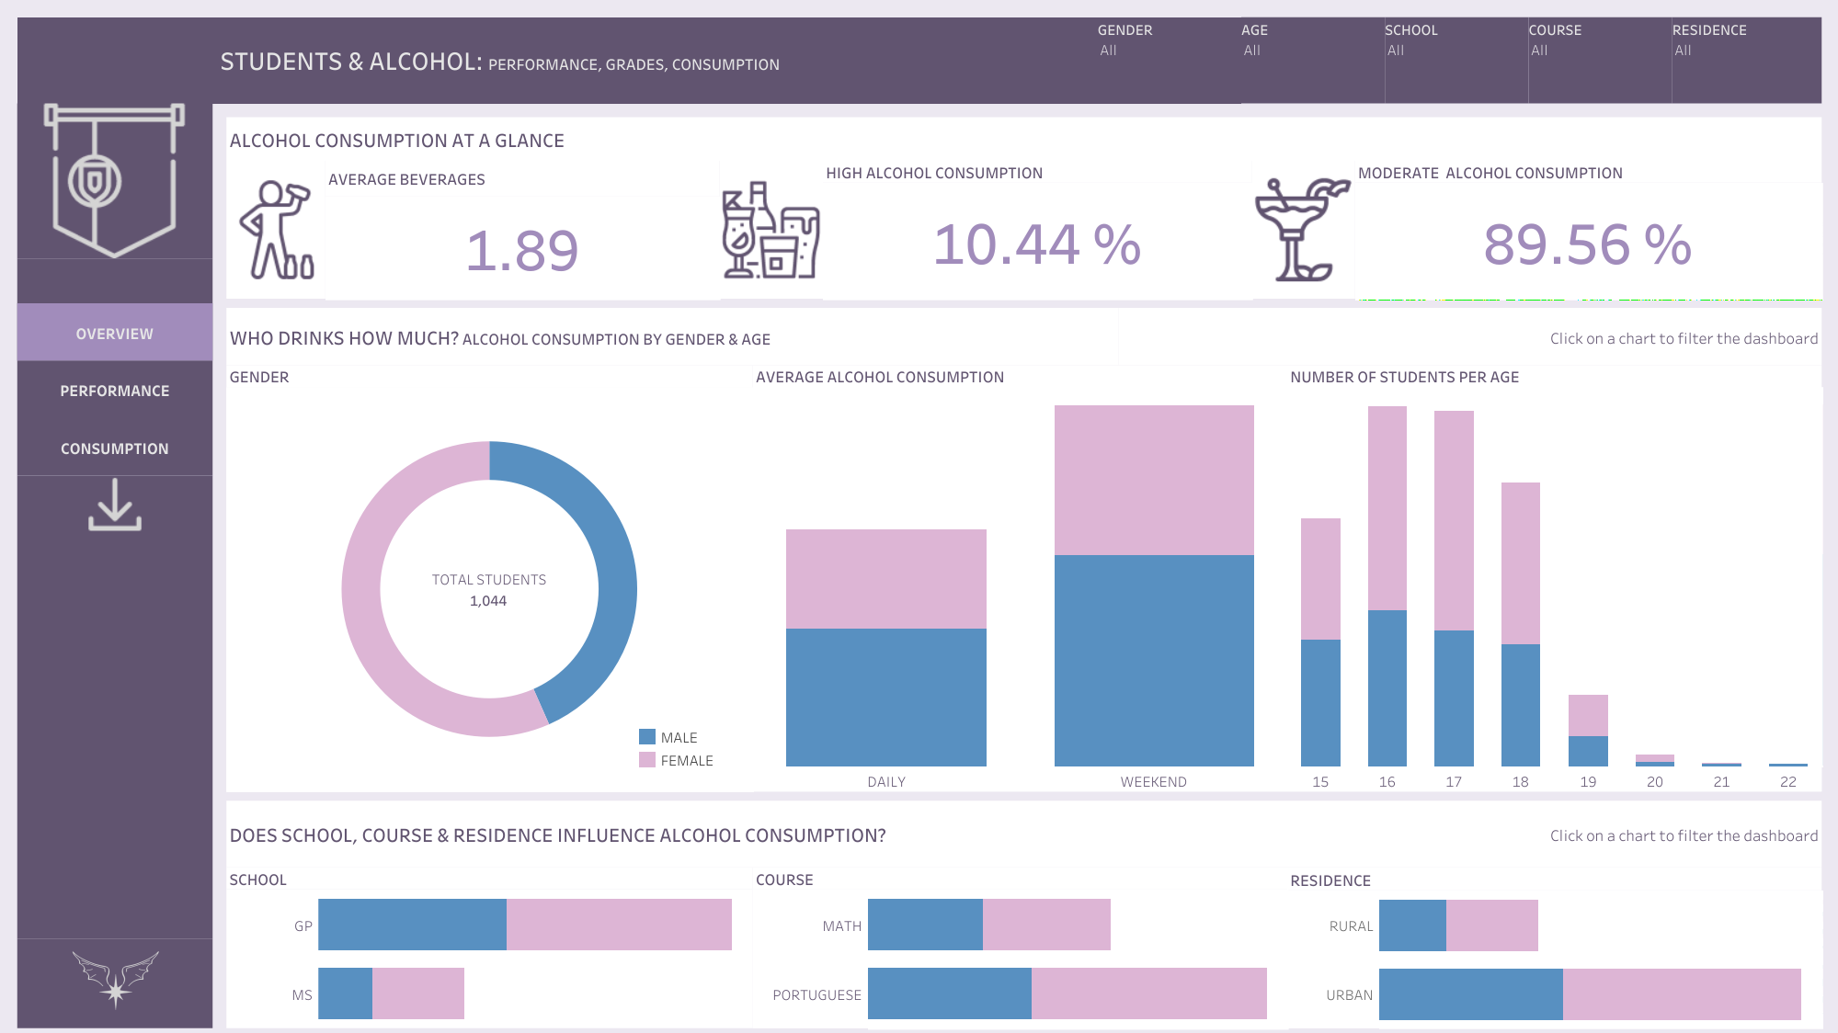Screen dimensions: 1838x1033
Task: Click the shield banner logo icon
Action: [114, 180]
